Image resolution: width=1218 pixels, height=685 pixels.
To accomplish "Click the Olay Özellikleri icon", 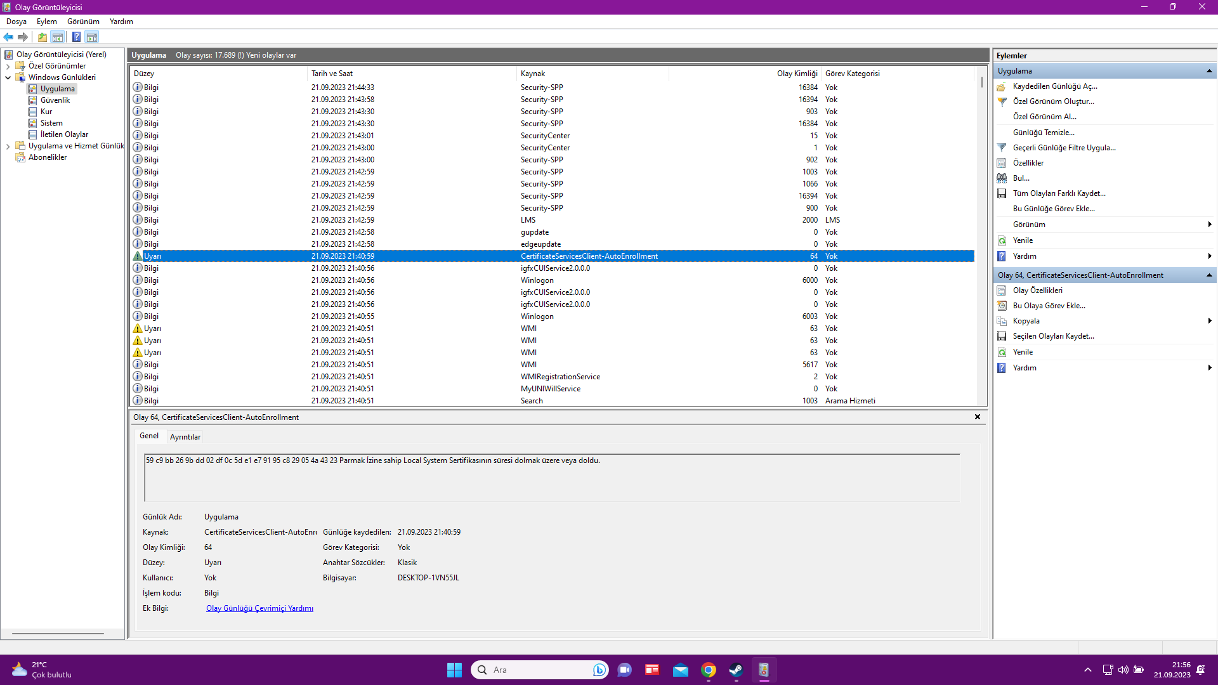I will point(1002,290).
